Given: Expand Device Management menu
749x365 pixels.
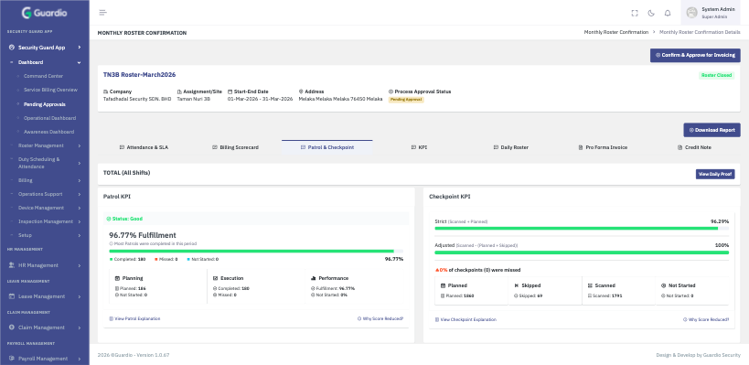Looking at the screenshot, I should pyautogui.click(x=80, y=209).
